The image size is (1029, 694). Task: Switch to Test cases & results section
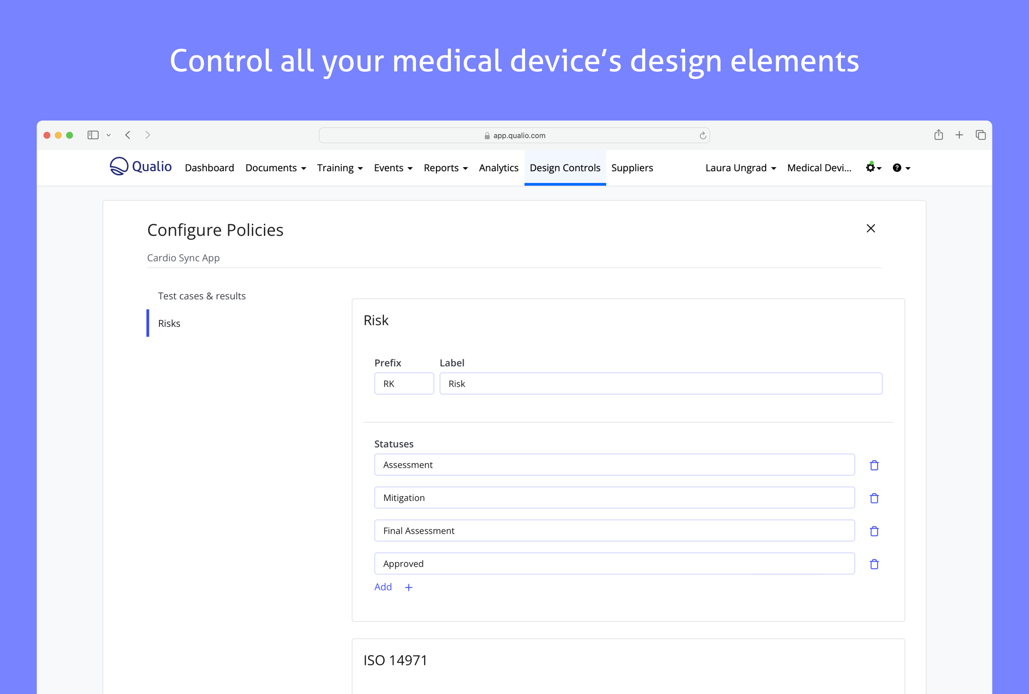[x=202, y=296]
